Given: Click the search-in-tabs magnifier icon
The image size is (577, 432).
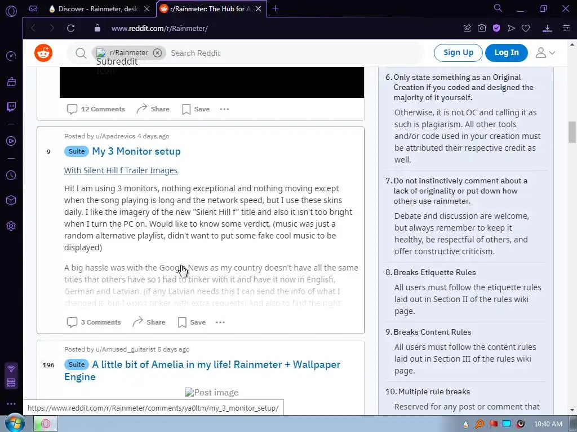Looking at the screenshot, I should point(498,8).
